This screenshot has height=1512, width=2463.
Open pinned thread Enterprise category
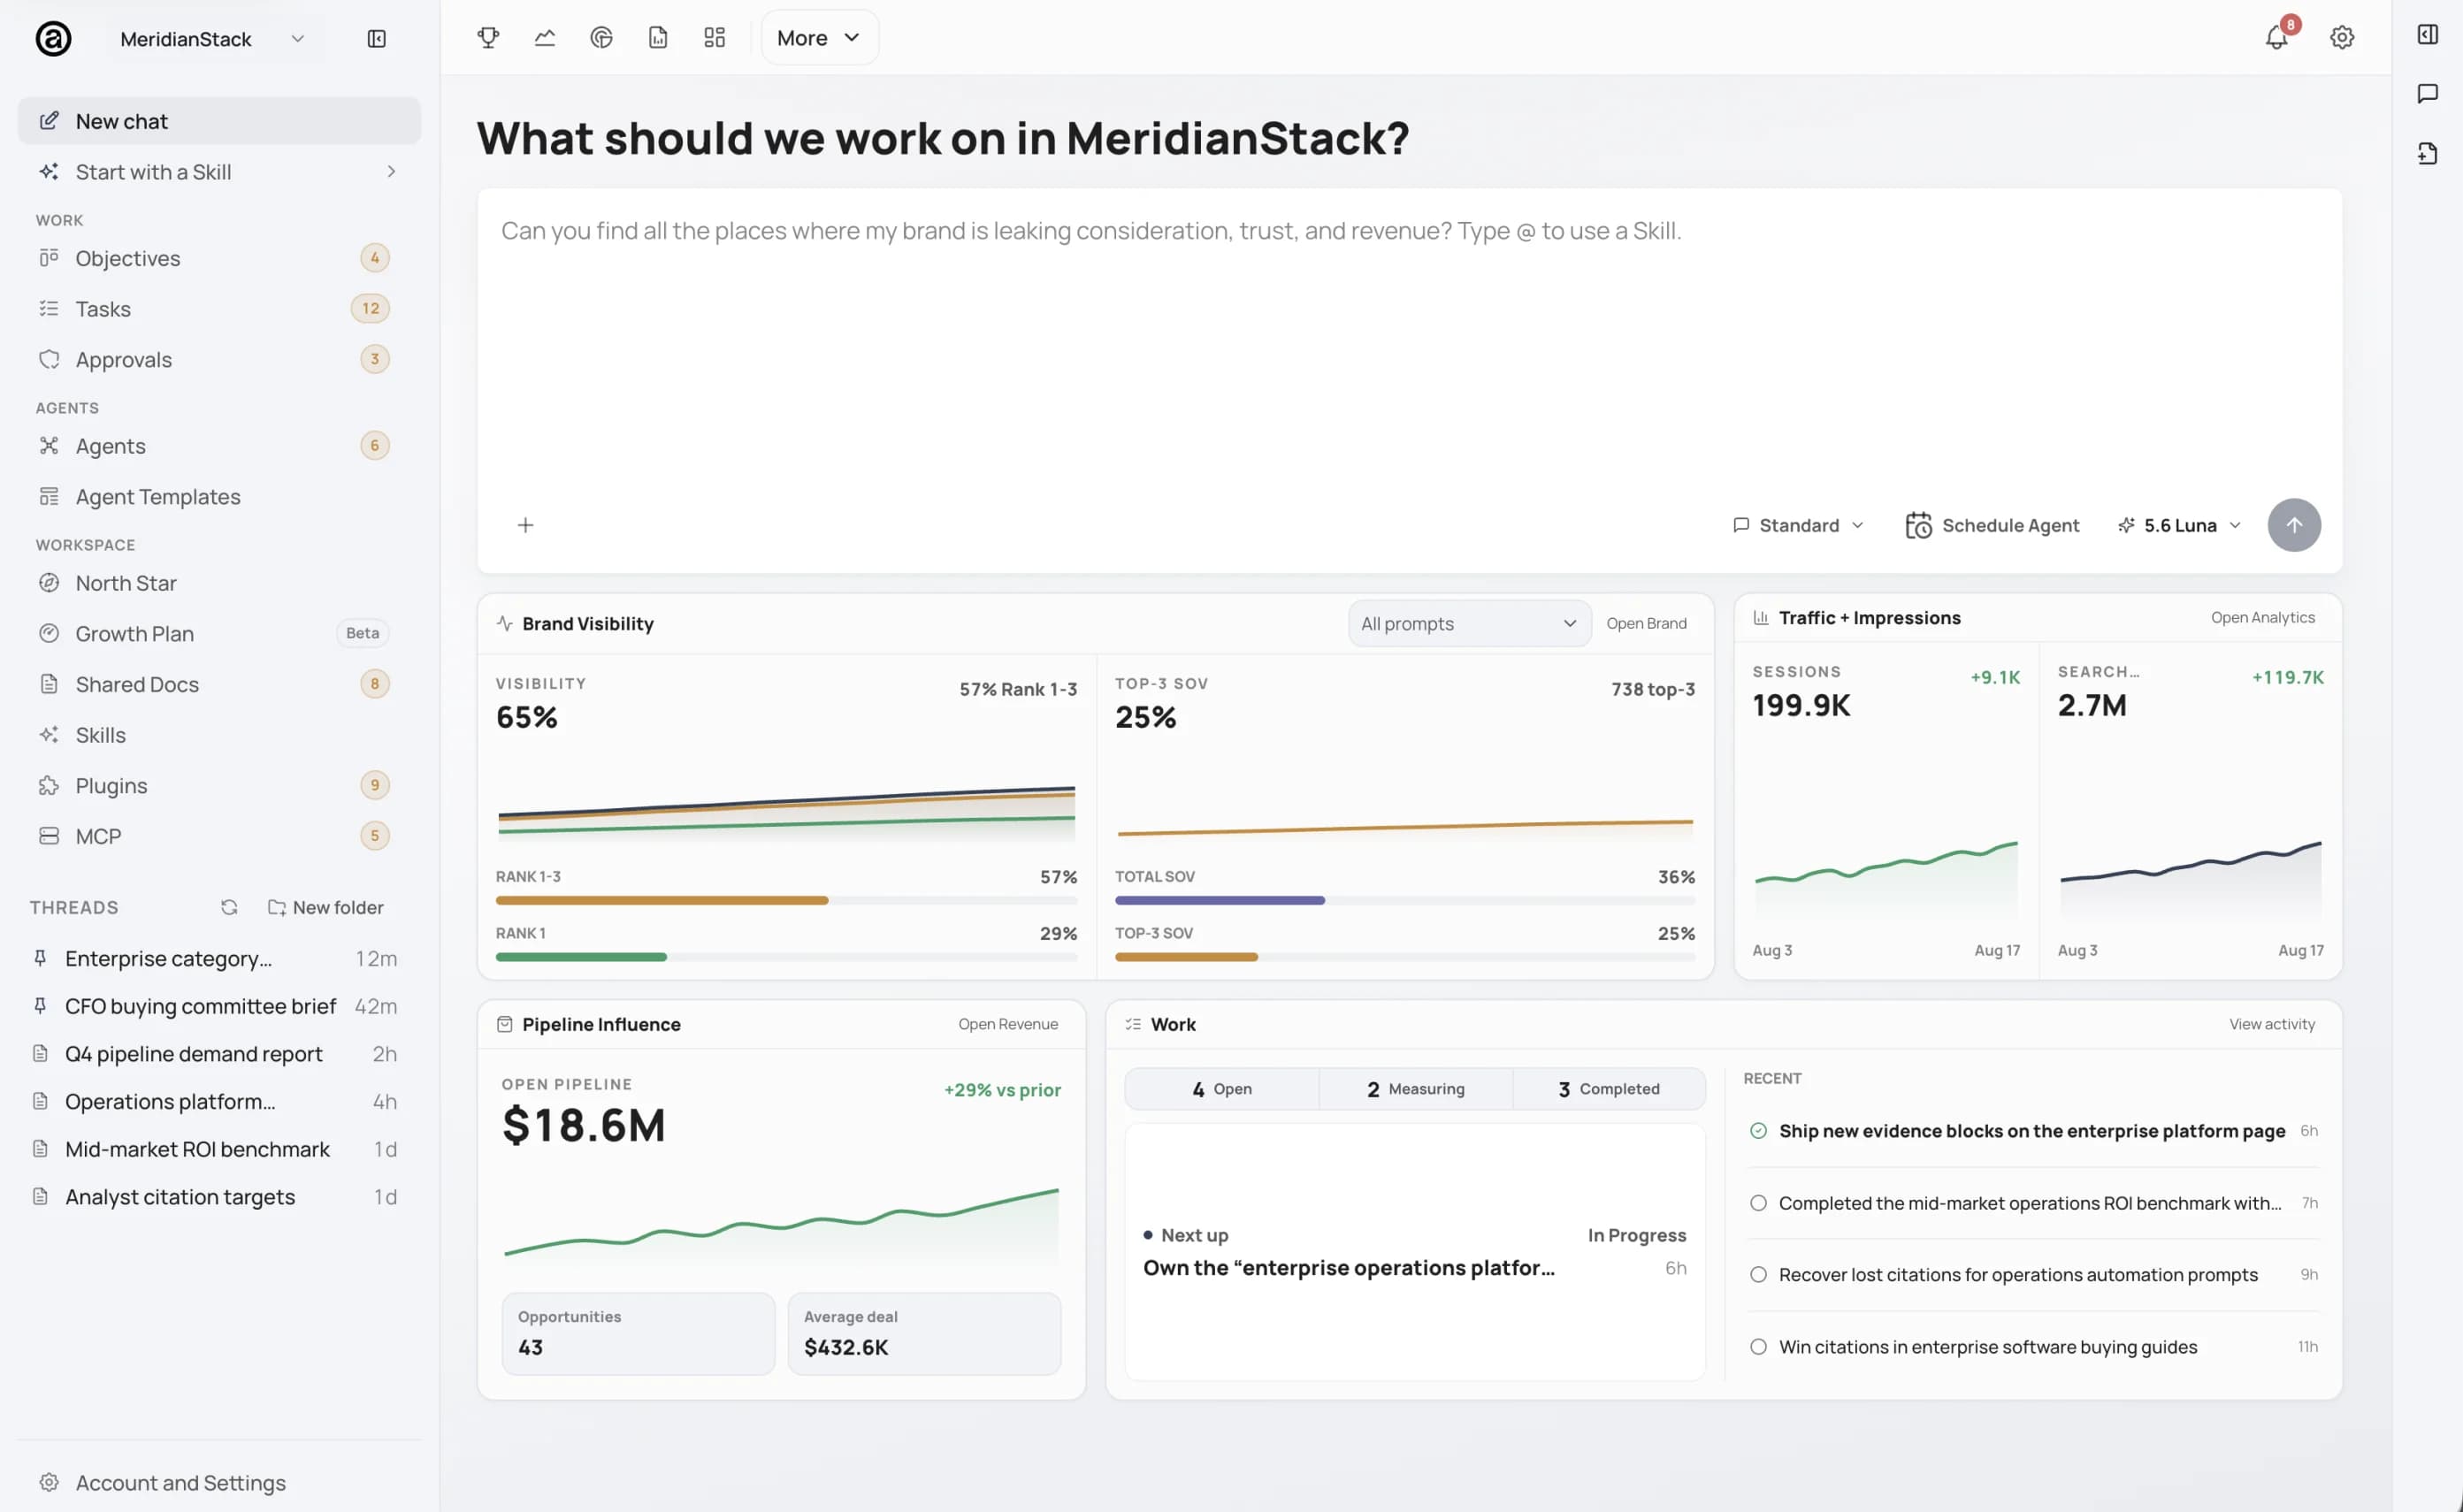coord(214,958)
